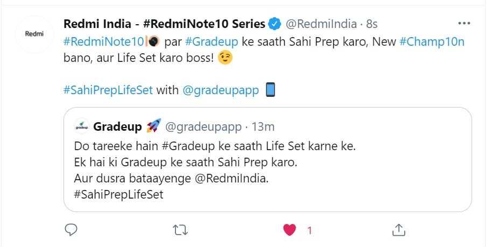Click the 8s tweet timestamp

pos(371,24)
